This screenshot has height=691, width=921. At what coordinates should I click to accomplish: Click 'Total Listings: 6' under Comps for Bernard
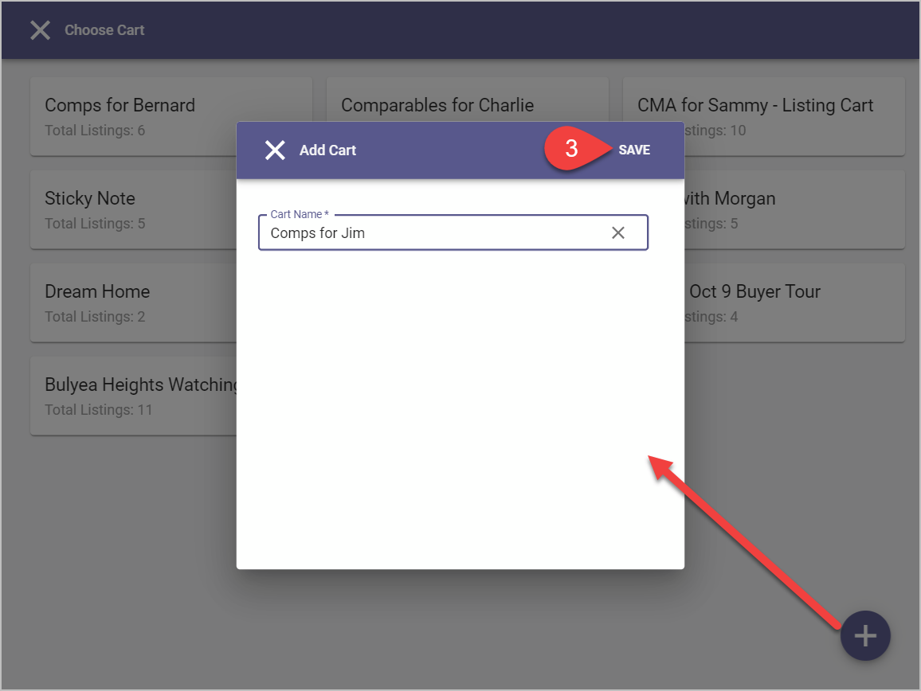(95, 131)
